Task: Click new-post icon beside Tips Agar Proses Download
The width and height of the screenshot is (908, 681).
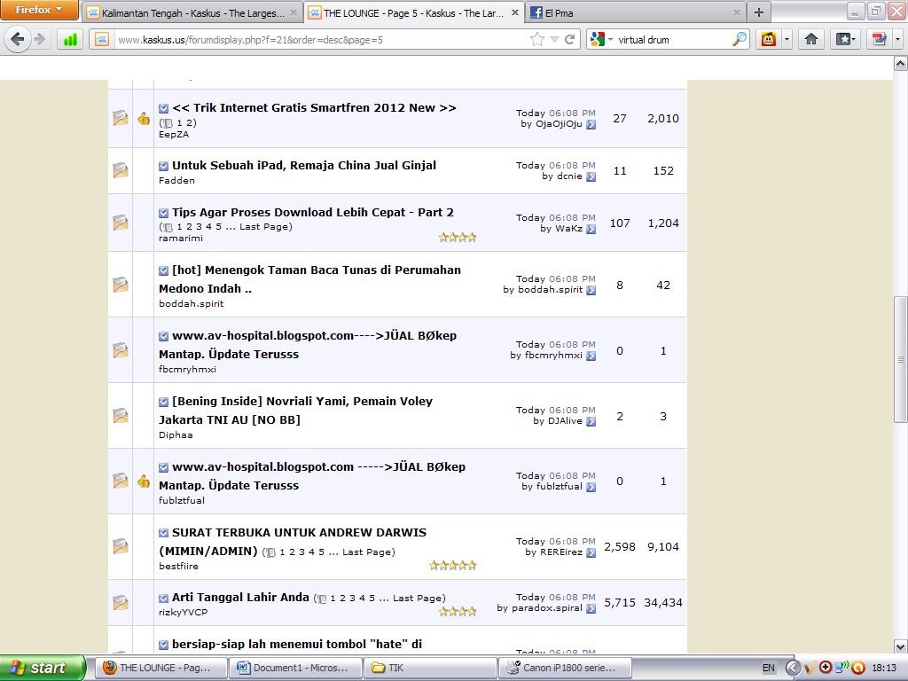Action: [x=164, y=213]
